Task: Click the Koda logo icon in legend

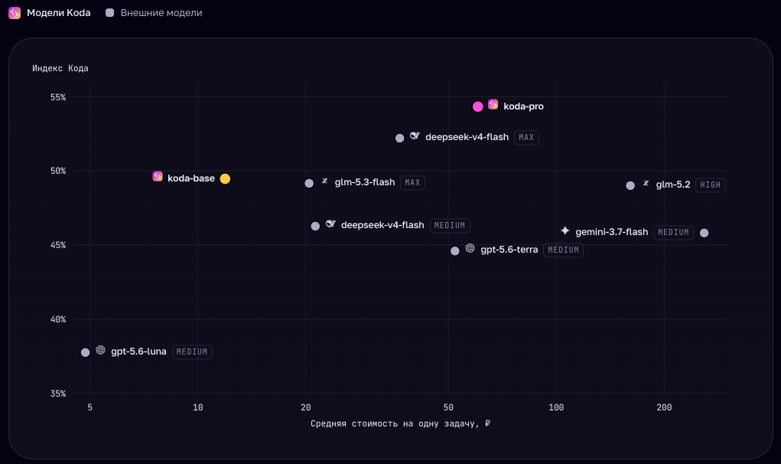Action: 15,13
